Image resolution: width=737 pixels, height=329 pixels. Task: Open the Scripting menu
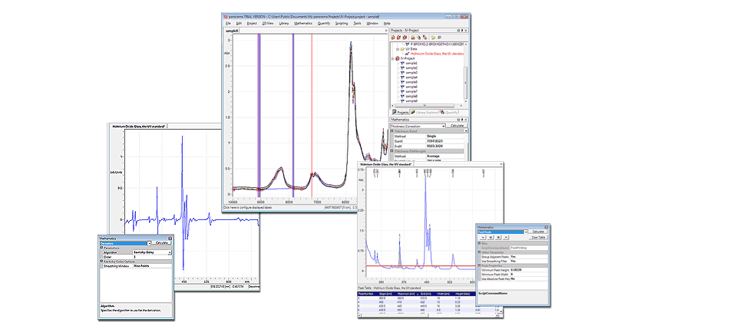point(342,23)
